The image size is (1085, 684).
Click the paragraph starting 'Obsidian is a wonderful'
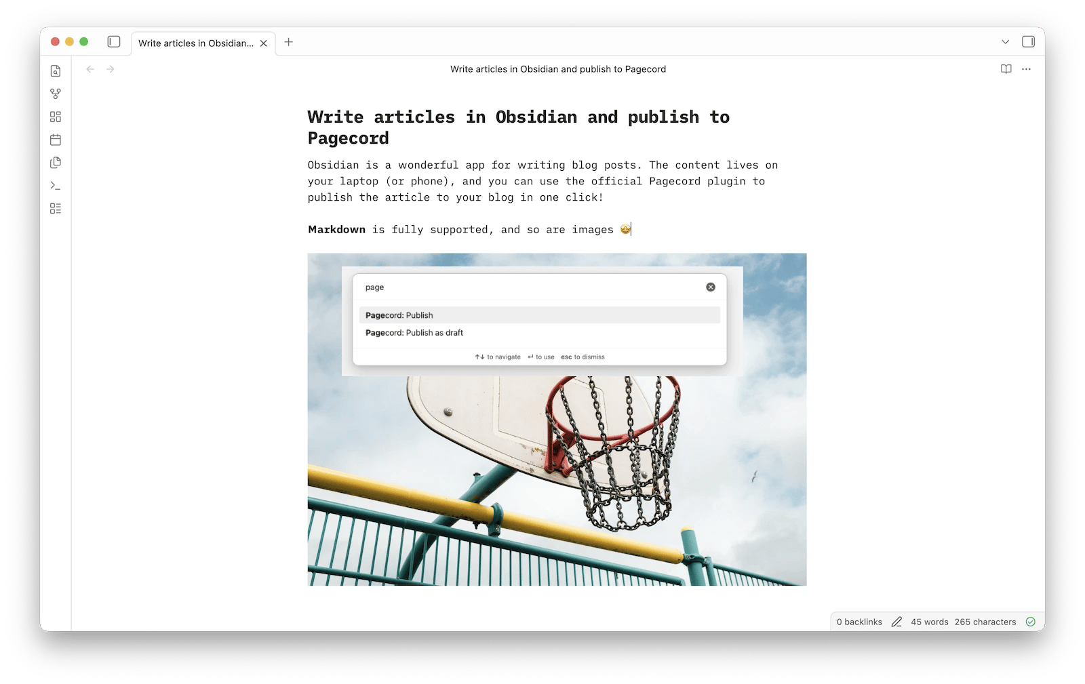pyautogui.click(x=543, y=181)
